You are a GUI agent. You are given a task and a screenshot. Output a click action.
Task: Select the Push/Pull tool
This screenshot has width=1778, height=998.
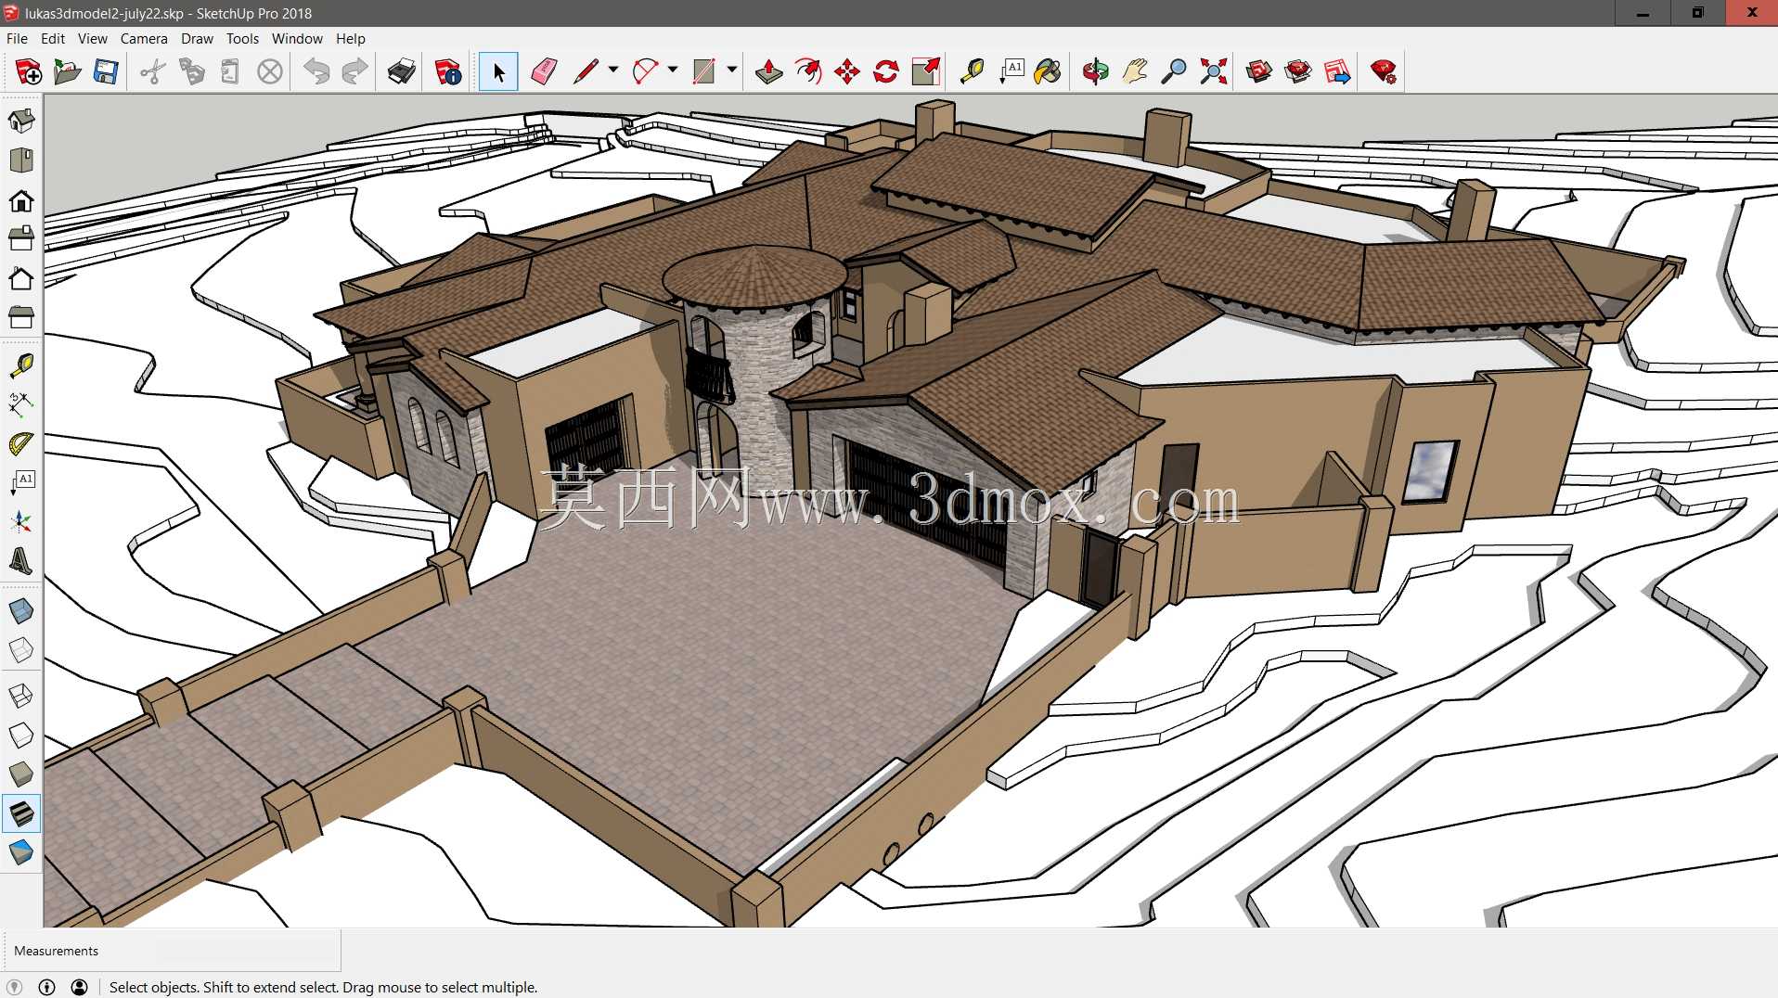click(769, 71)
